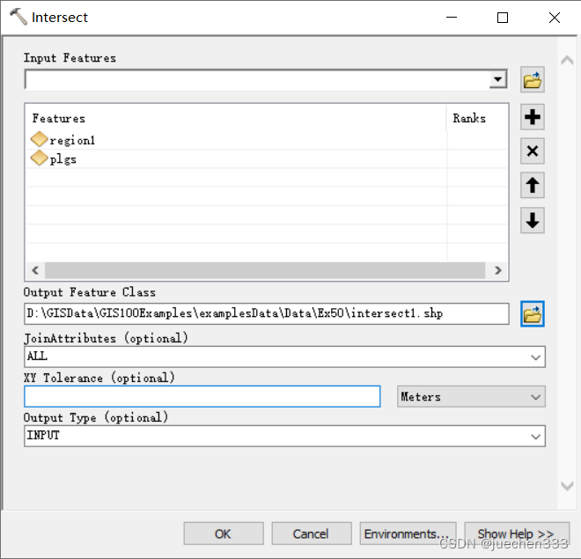Maximize the Intersect window
The width and height of the screenshot is (581, 559).
click(x=503, y=18)
